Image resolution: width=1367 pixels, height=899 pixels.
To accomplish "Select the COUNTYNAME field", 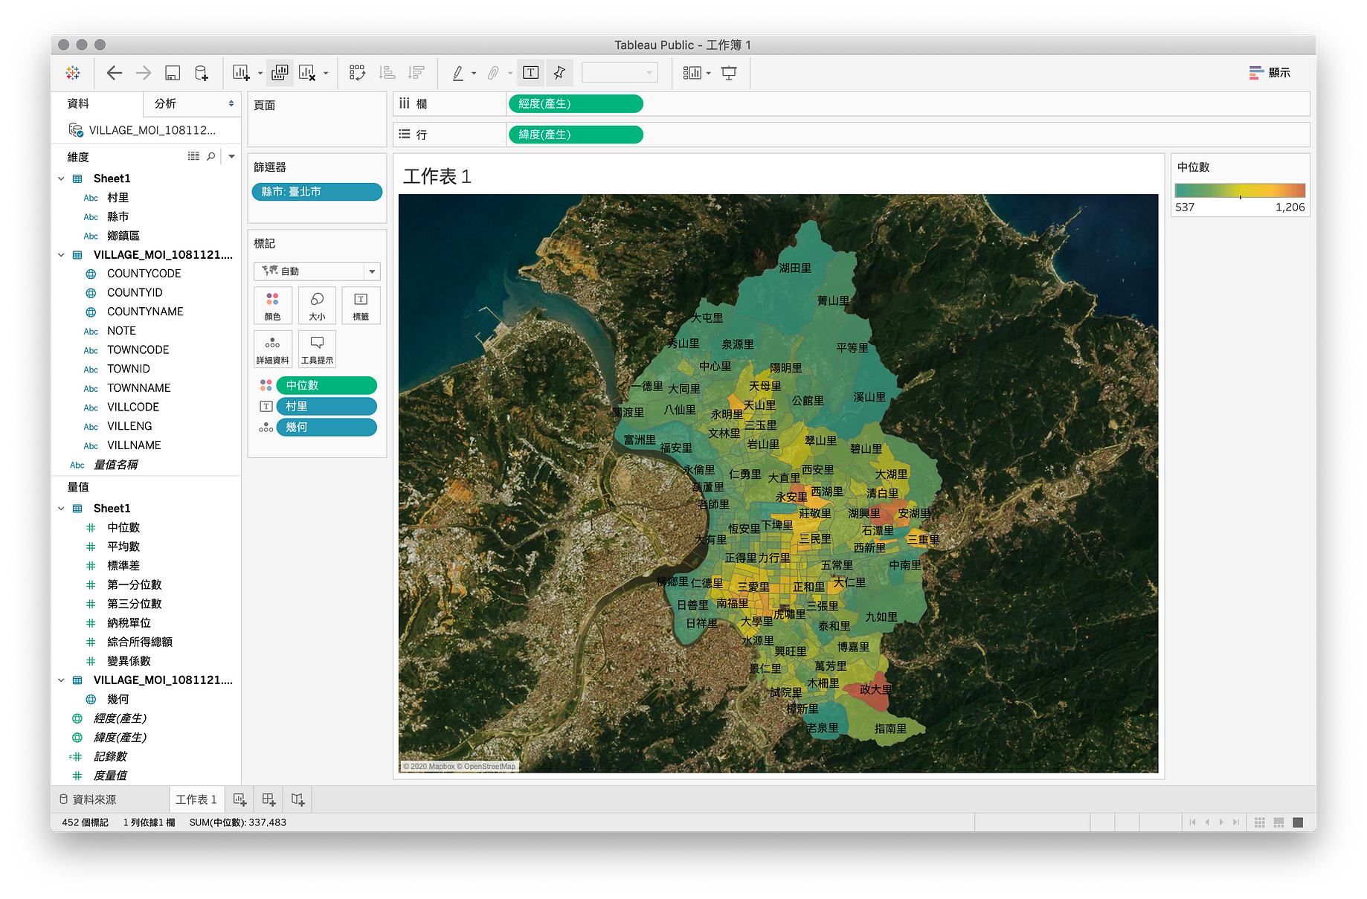I will 145,312.
